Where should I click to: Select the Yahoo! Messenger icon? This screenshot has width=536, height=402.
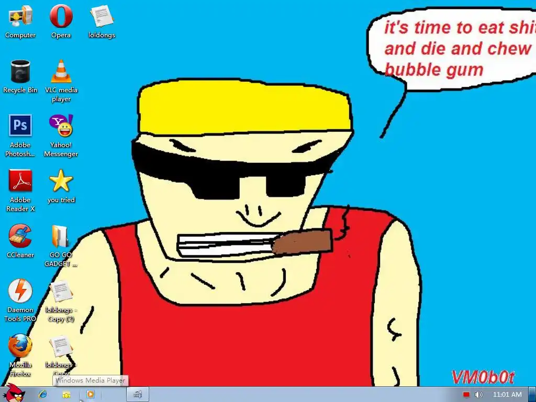61,136
